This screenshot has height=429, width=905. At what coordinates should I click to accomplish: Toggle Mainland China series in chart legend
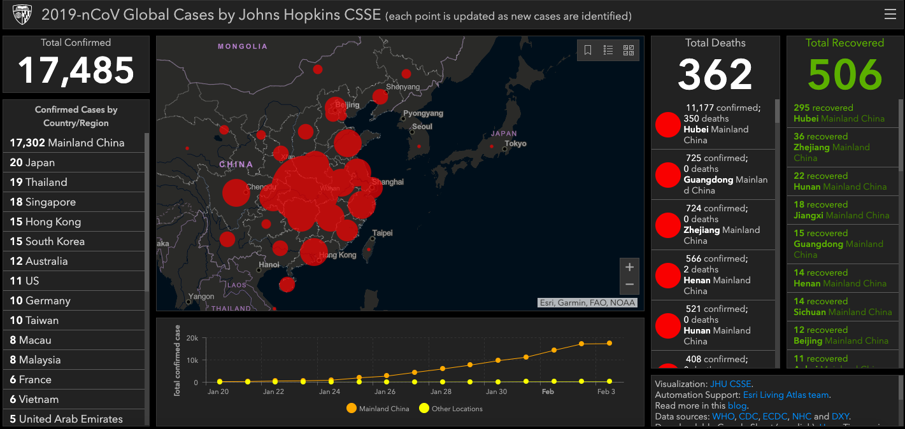(378, 409)
